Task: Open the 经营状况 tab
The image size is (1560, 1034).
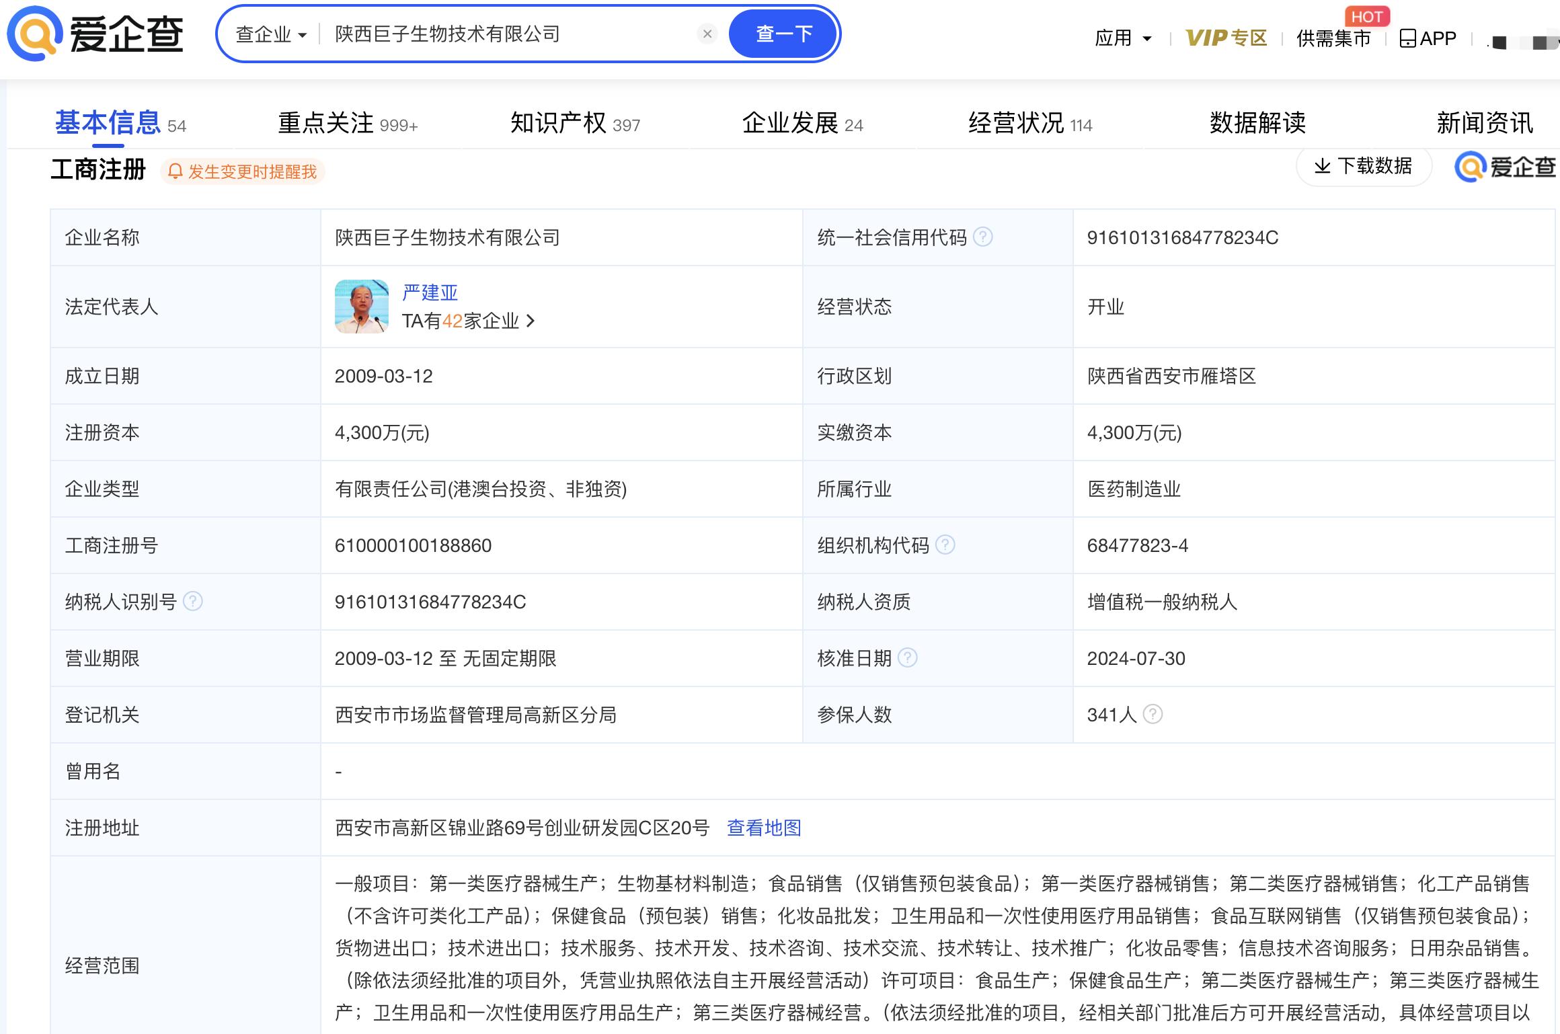Action: coord(1029,124)
